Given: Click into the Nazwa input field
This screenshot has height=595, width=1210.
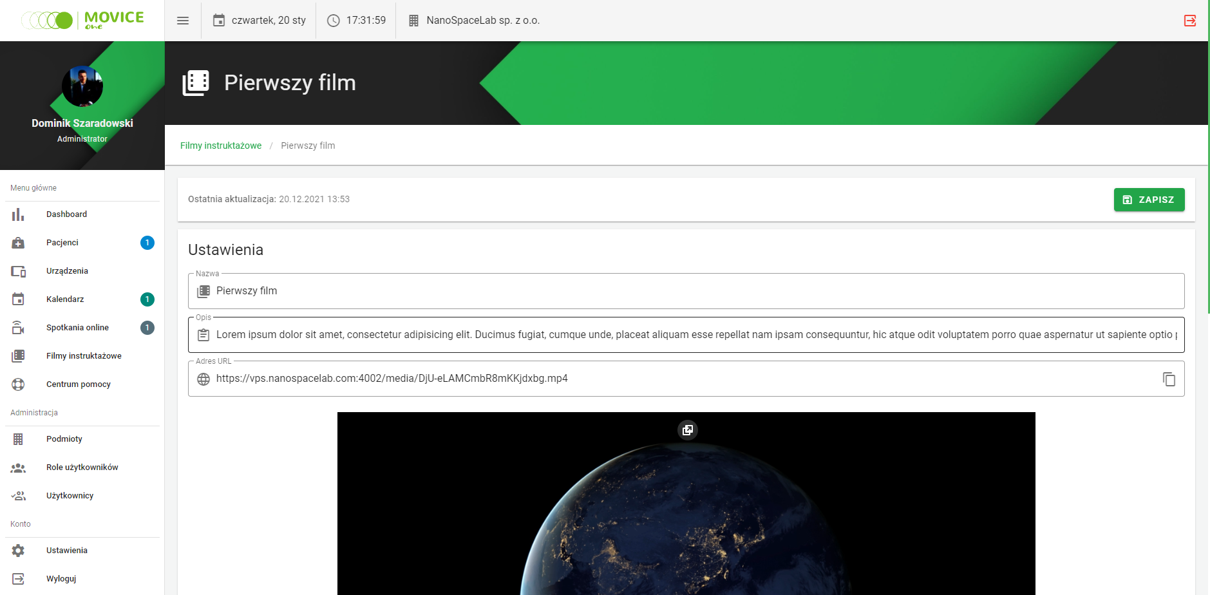Looking at the screenshot, I should (695, 291).
